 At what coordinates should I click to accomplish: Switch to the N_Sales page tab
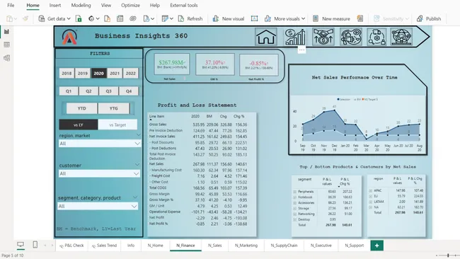tap(215, 246)
